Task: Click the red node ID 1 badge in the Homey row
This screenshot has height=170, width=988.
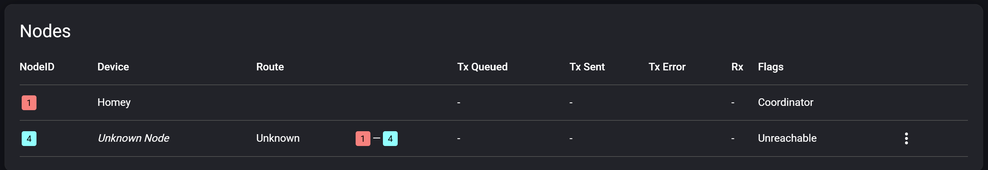Action: 29,103
